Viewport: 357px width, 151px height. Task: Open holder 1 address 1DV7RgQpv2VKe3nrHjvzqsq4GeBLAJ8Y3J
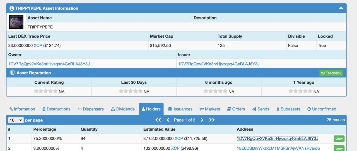pyautogui.click(x=278, y=138)
